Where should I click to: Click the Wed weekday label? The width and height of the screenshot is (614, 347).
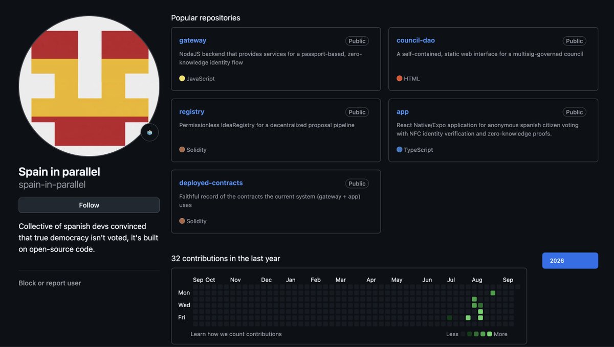[184, 305]
